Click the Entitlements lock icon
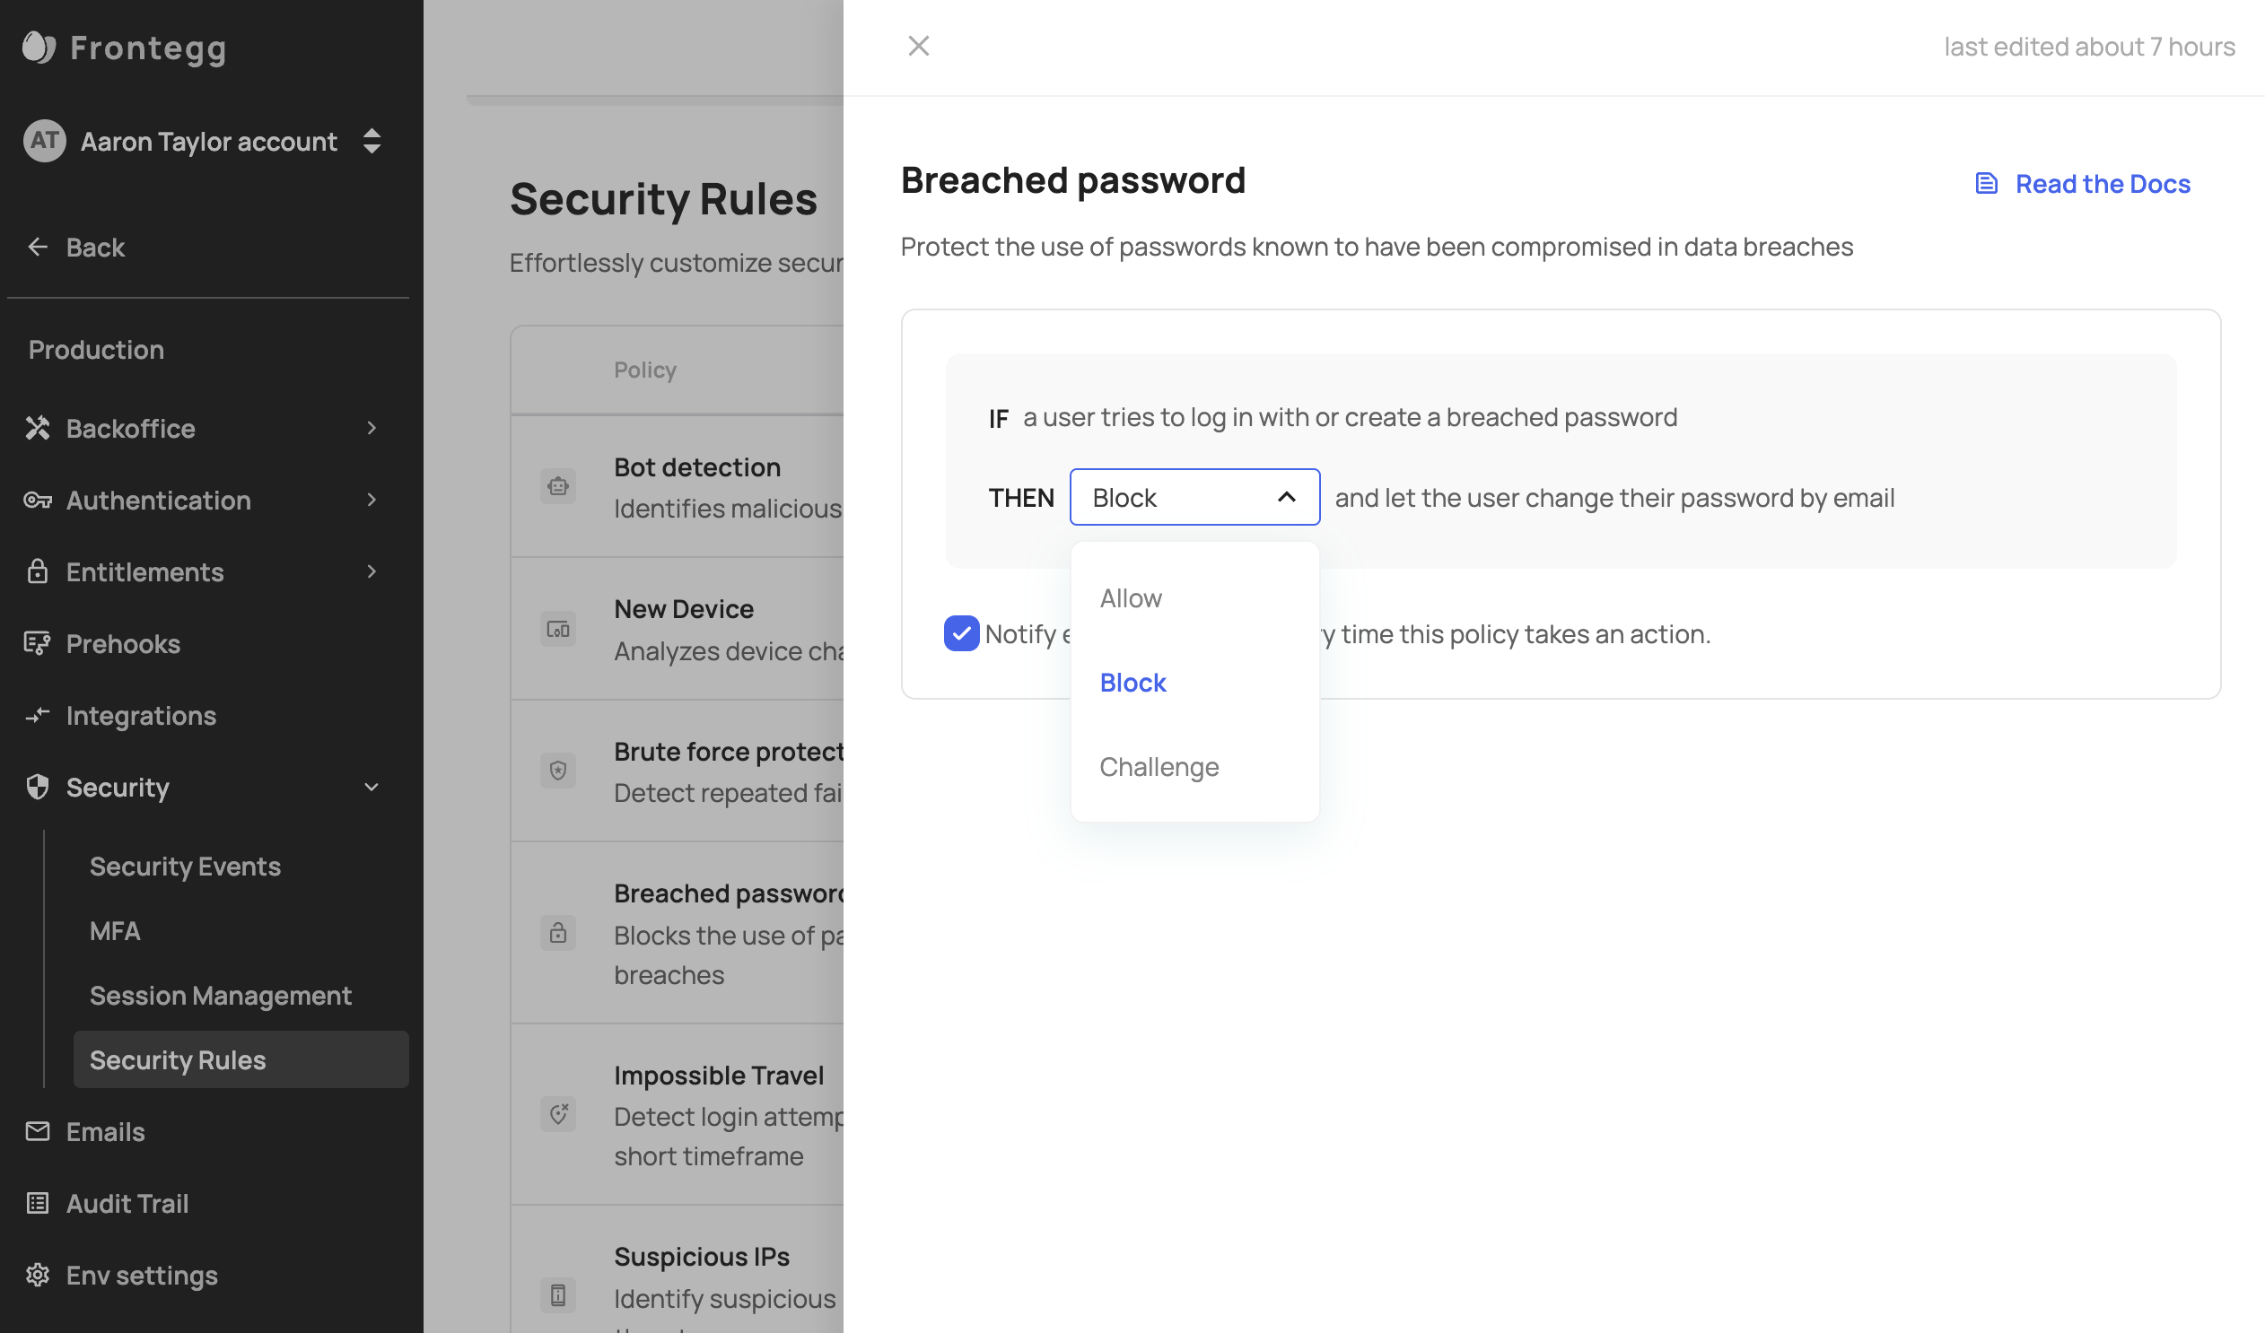2265x1333 pixels. tap(37, 571)
